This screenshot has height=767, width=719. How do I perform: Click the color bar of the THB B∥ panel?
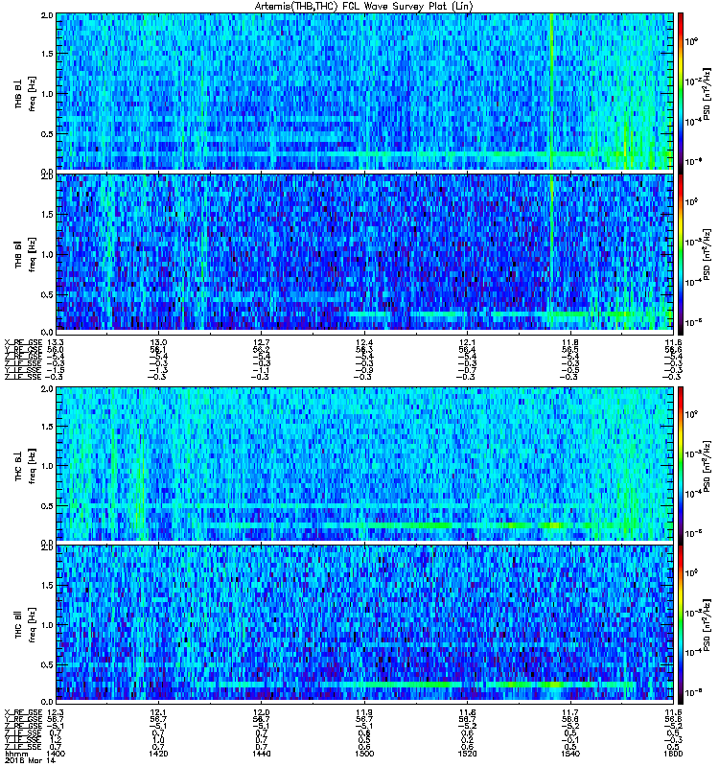coord(681,254)
